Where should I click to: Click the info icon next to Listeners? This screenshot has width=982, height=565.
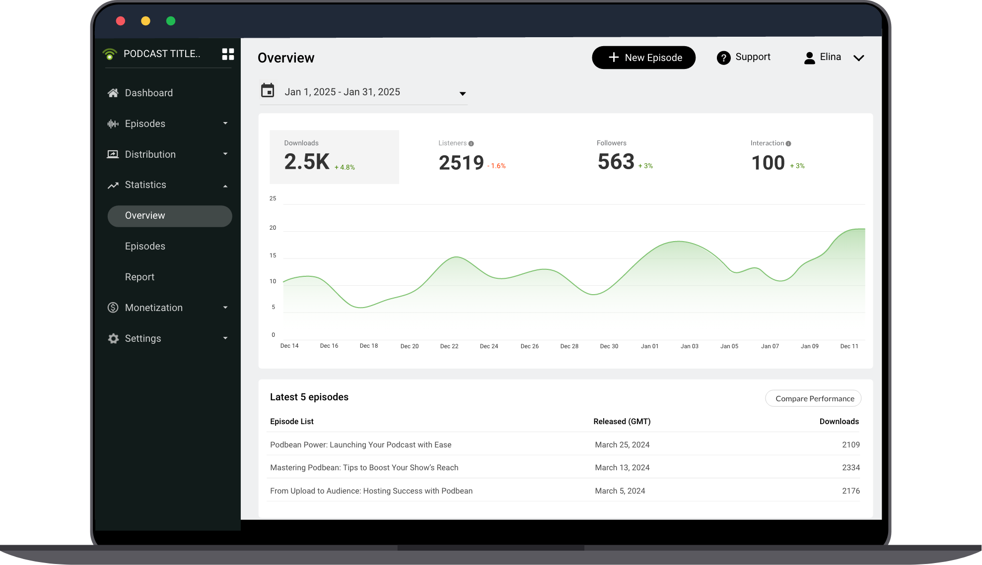(470, 143)
